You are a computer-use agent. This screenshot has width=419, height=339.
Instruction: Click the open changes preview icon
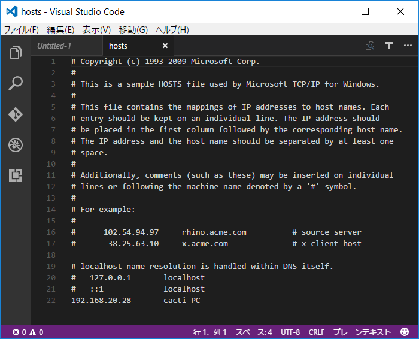pyautogui.click(x=370, y=46)
